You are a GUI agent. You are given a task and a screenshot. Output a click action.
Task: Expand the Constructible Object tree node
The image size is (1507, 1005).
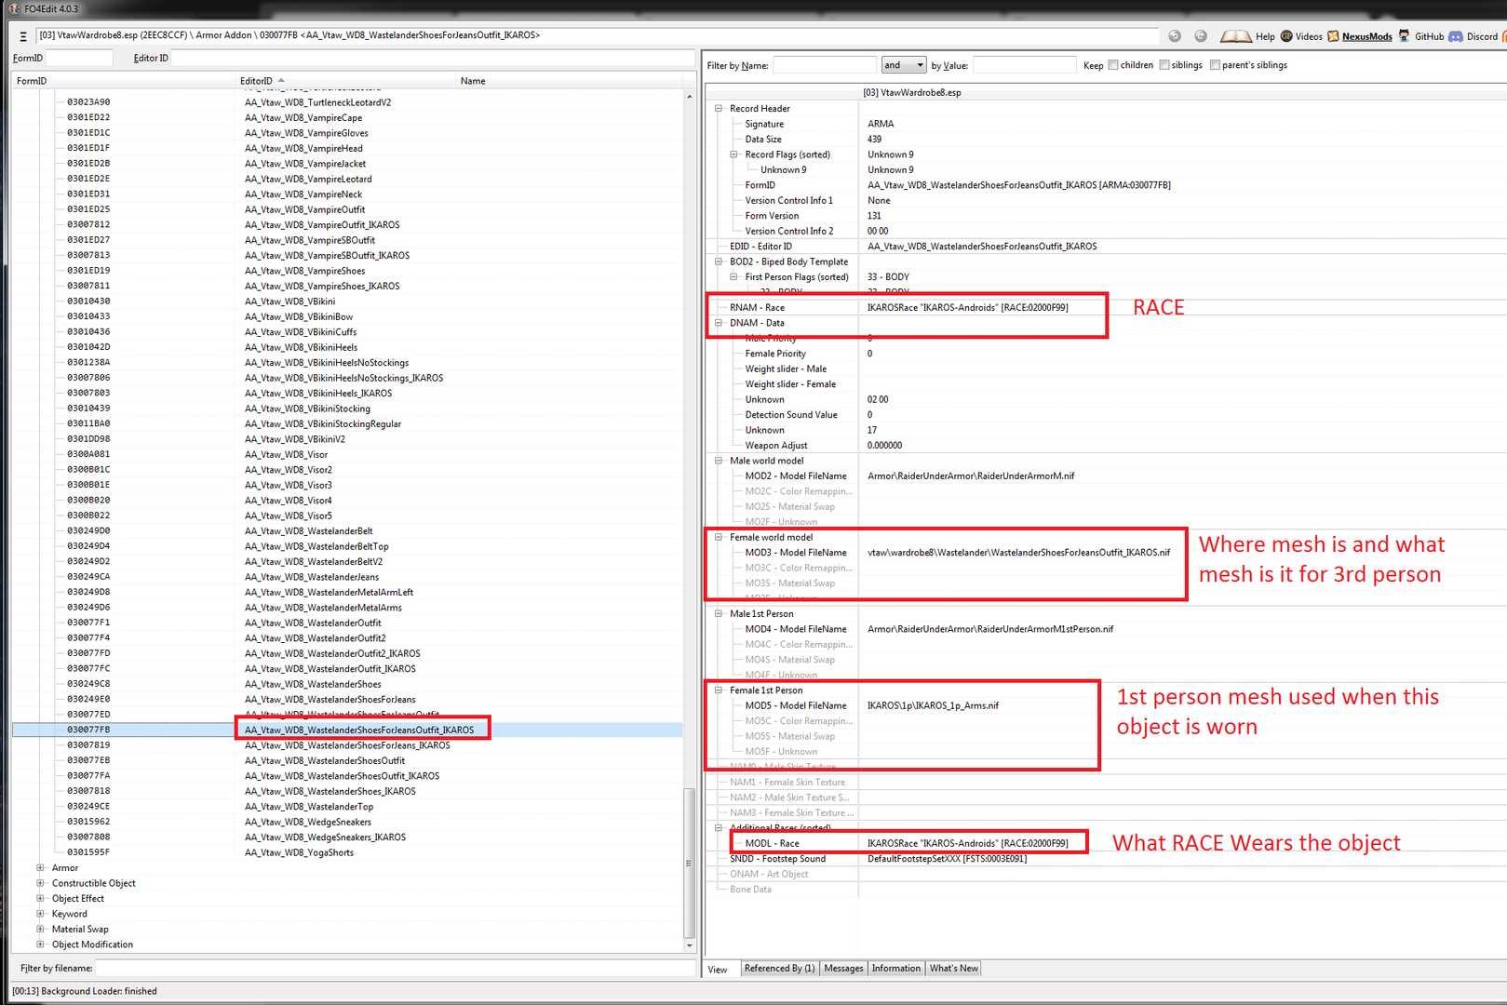(x=40, y=883)
